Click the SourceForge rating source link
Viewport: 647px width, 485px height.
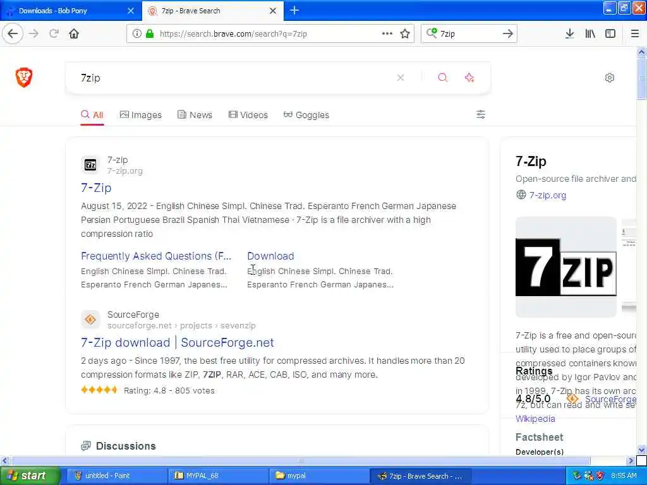(x=610, y=399)
